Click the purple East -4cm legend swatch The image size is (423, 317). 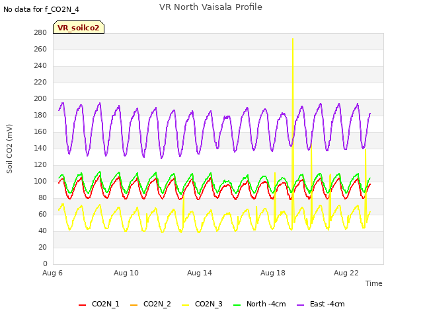300,305
